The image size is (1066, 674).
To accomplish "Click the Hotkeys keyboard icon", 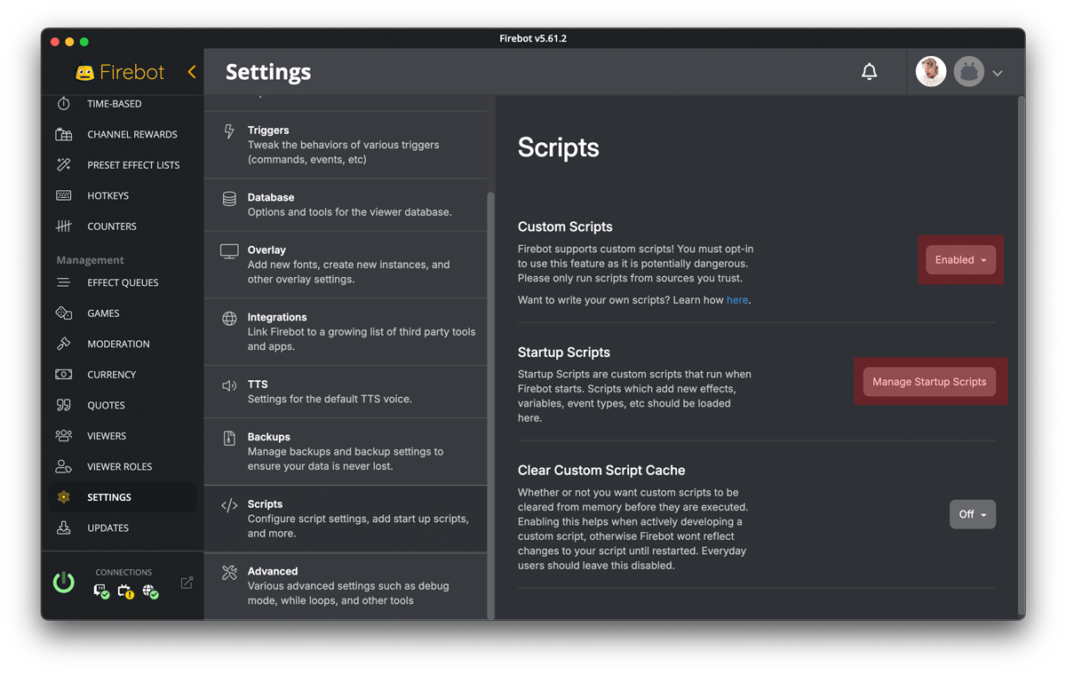I will pos(62,195).
